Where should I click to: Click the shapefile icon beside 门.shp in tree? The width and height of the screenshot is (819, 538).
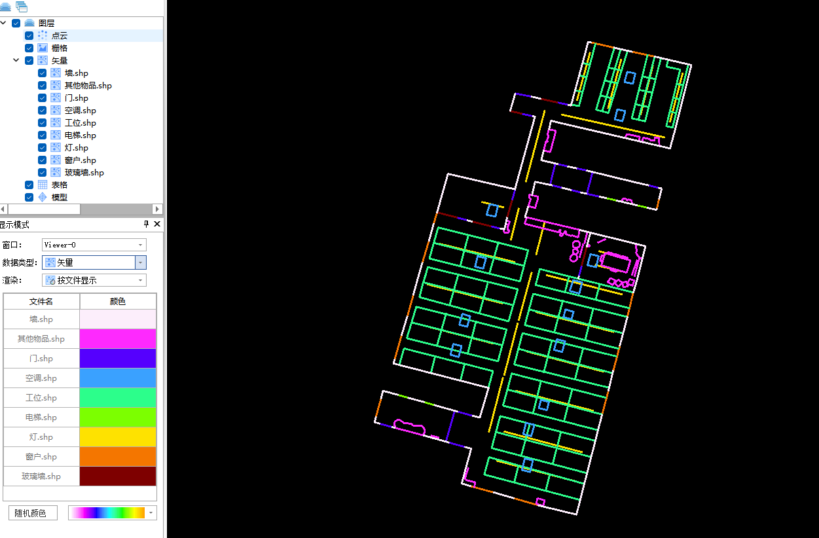(x=56, y=98)
